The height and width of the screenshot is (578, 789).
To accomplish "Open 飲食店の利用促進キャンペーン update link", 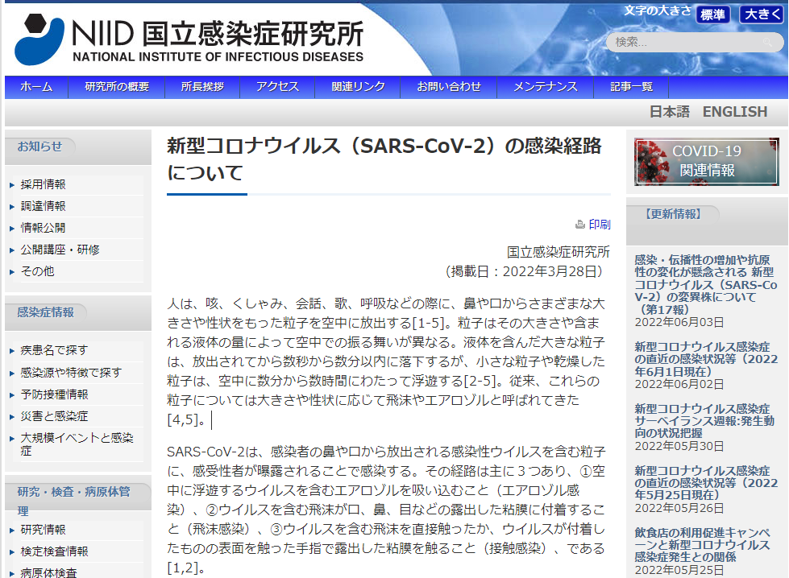I will pos(703,545).
